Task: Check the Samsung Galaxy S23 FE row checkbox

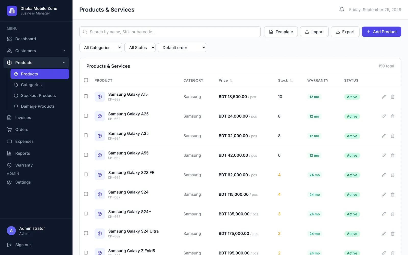Action: [86, 174]
